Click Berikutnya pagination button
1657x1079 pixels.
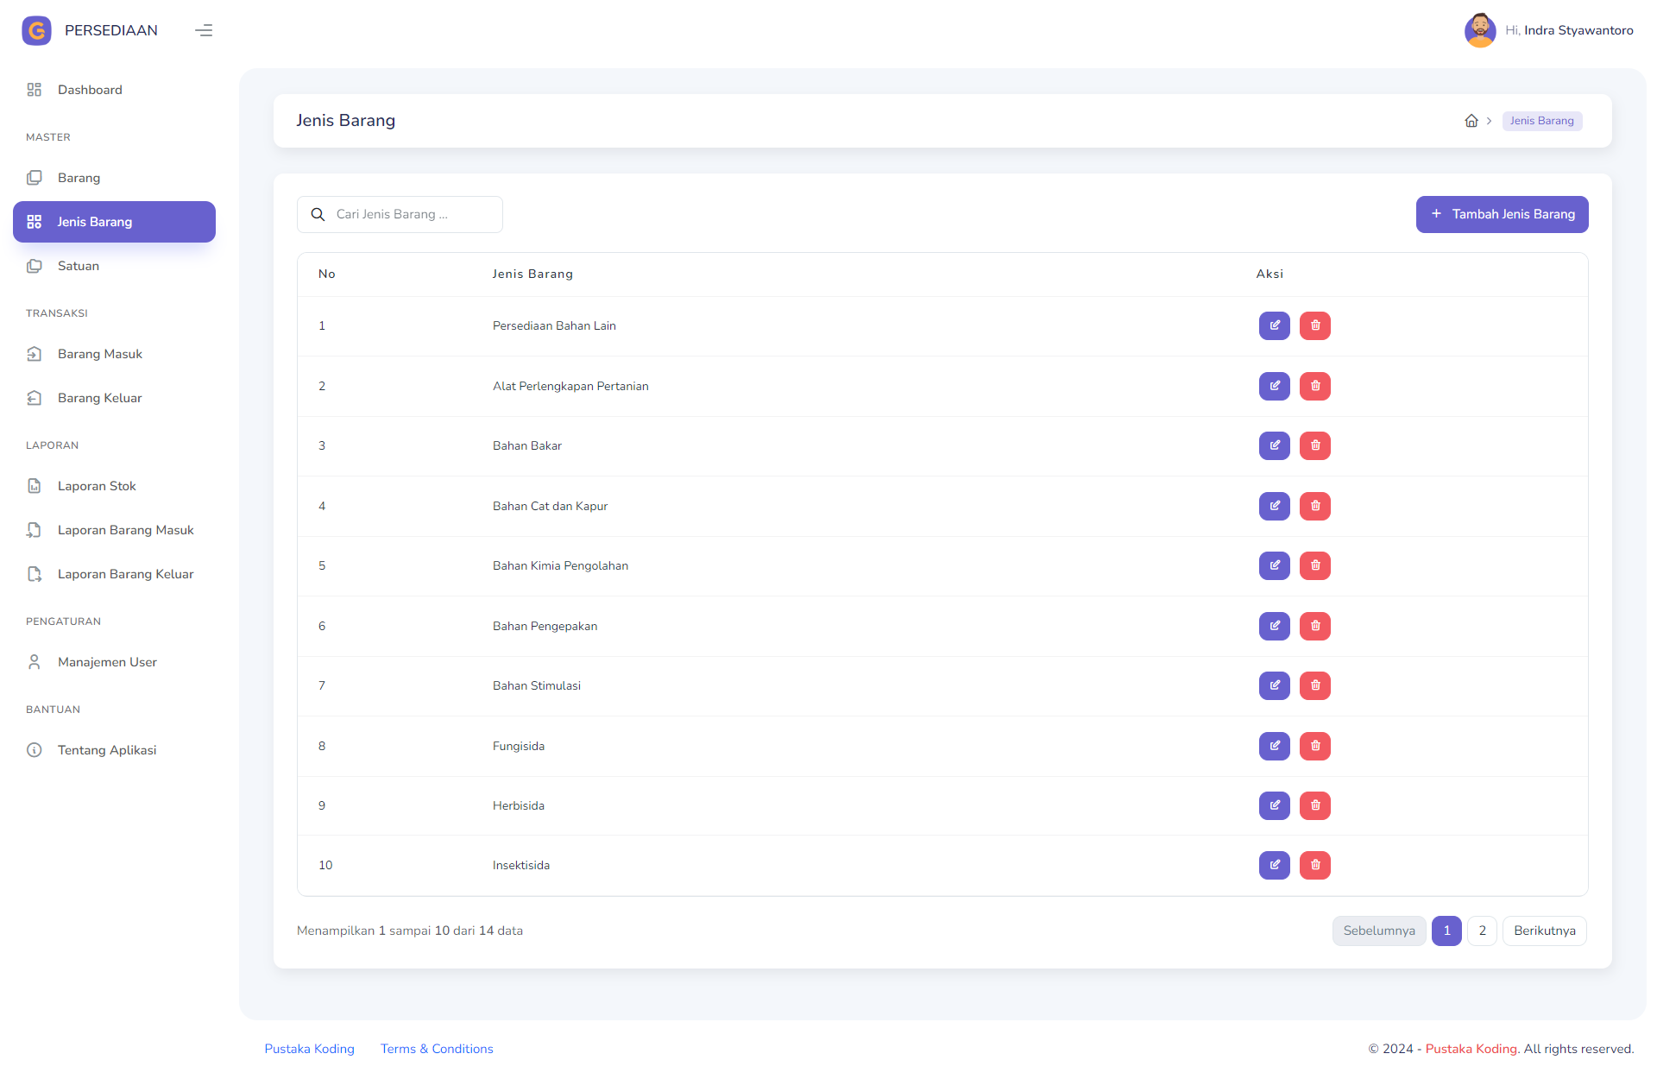coord(1545,931)
